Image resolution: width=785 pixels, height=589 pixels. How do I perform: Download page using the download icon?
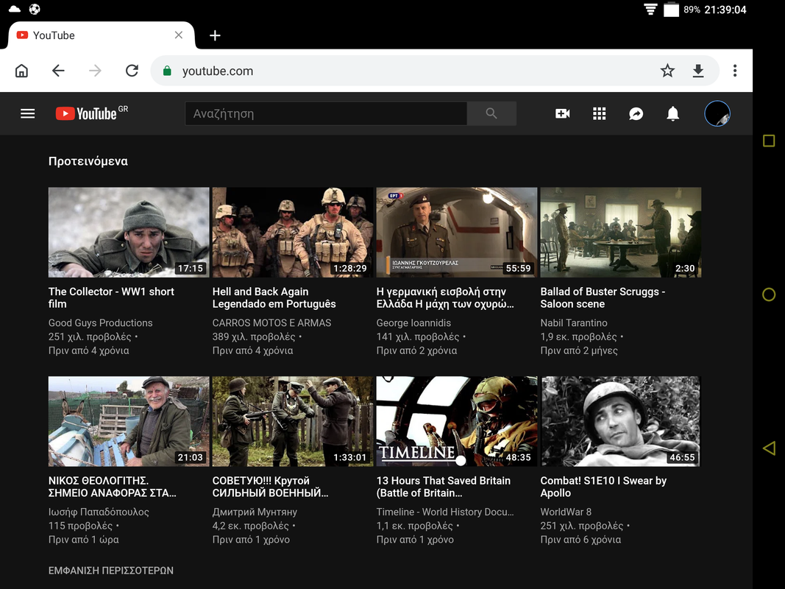point(698,71)
